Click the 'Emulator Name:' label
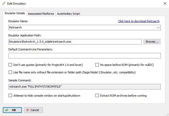 tap(18, 21)
